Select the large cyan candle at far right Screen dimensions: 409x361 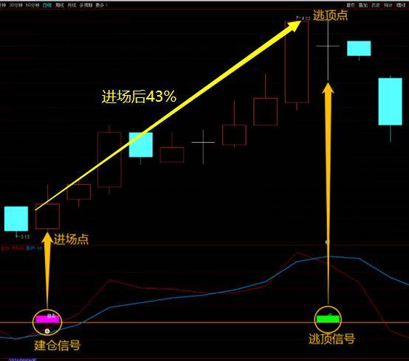[x=391, y=102]
